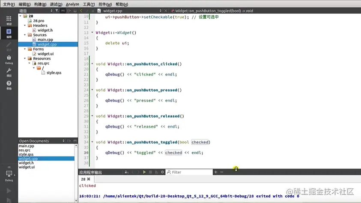Go back with editor navigation arrow
Viewport: 361px width, 203px height.
click(81, 11)
